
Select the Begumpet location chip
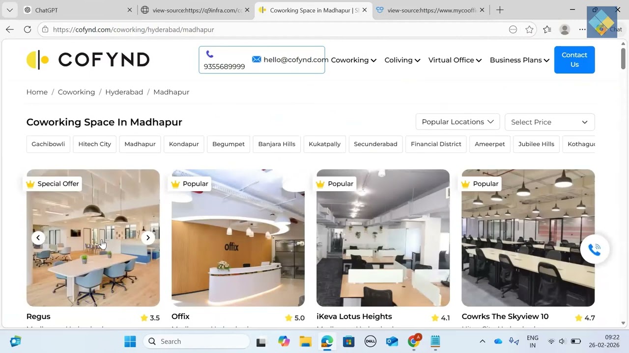(x=229, y=144)
